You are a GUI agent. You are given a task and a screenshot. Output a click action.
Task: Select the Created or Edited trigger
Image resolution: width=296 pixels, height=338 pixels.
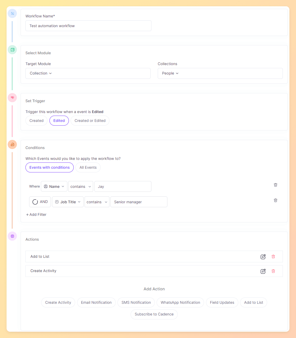click(90, 121)
